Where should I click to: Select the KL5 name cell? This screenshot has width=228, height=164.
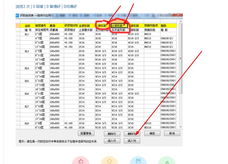[27, 81]
